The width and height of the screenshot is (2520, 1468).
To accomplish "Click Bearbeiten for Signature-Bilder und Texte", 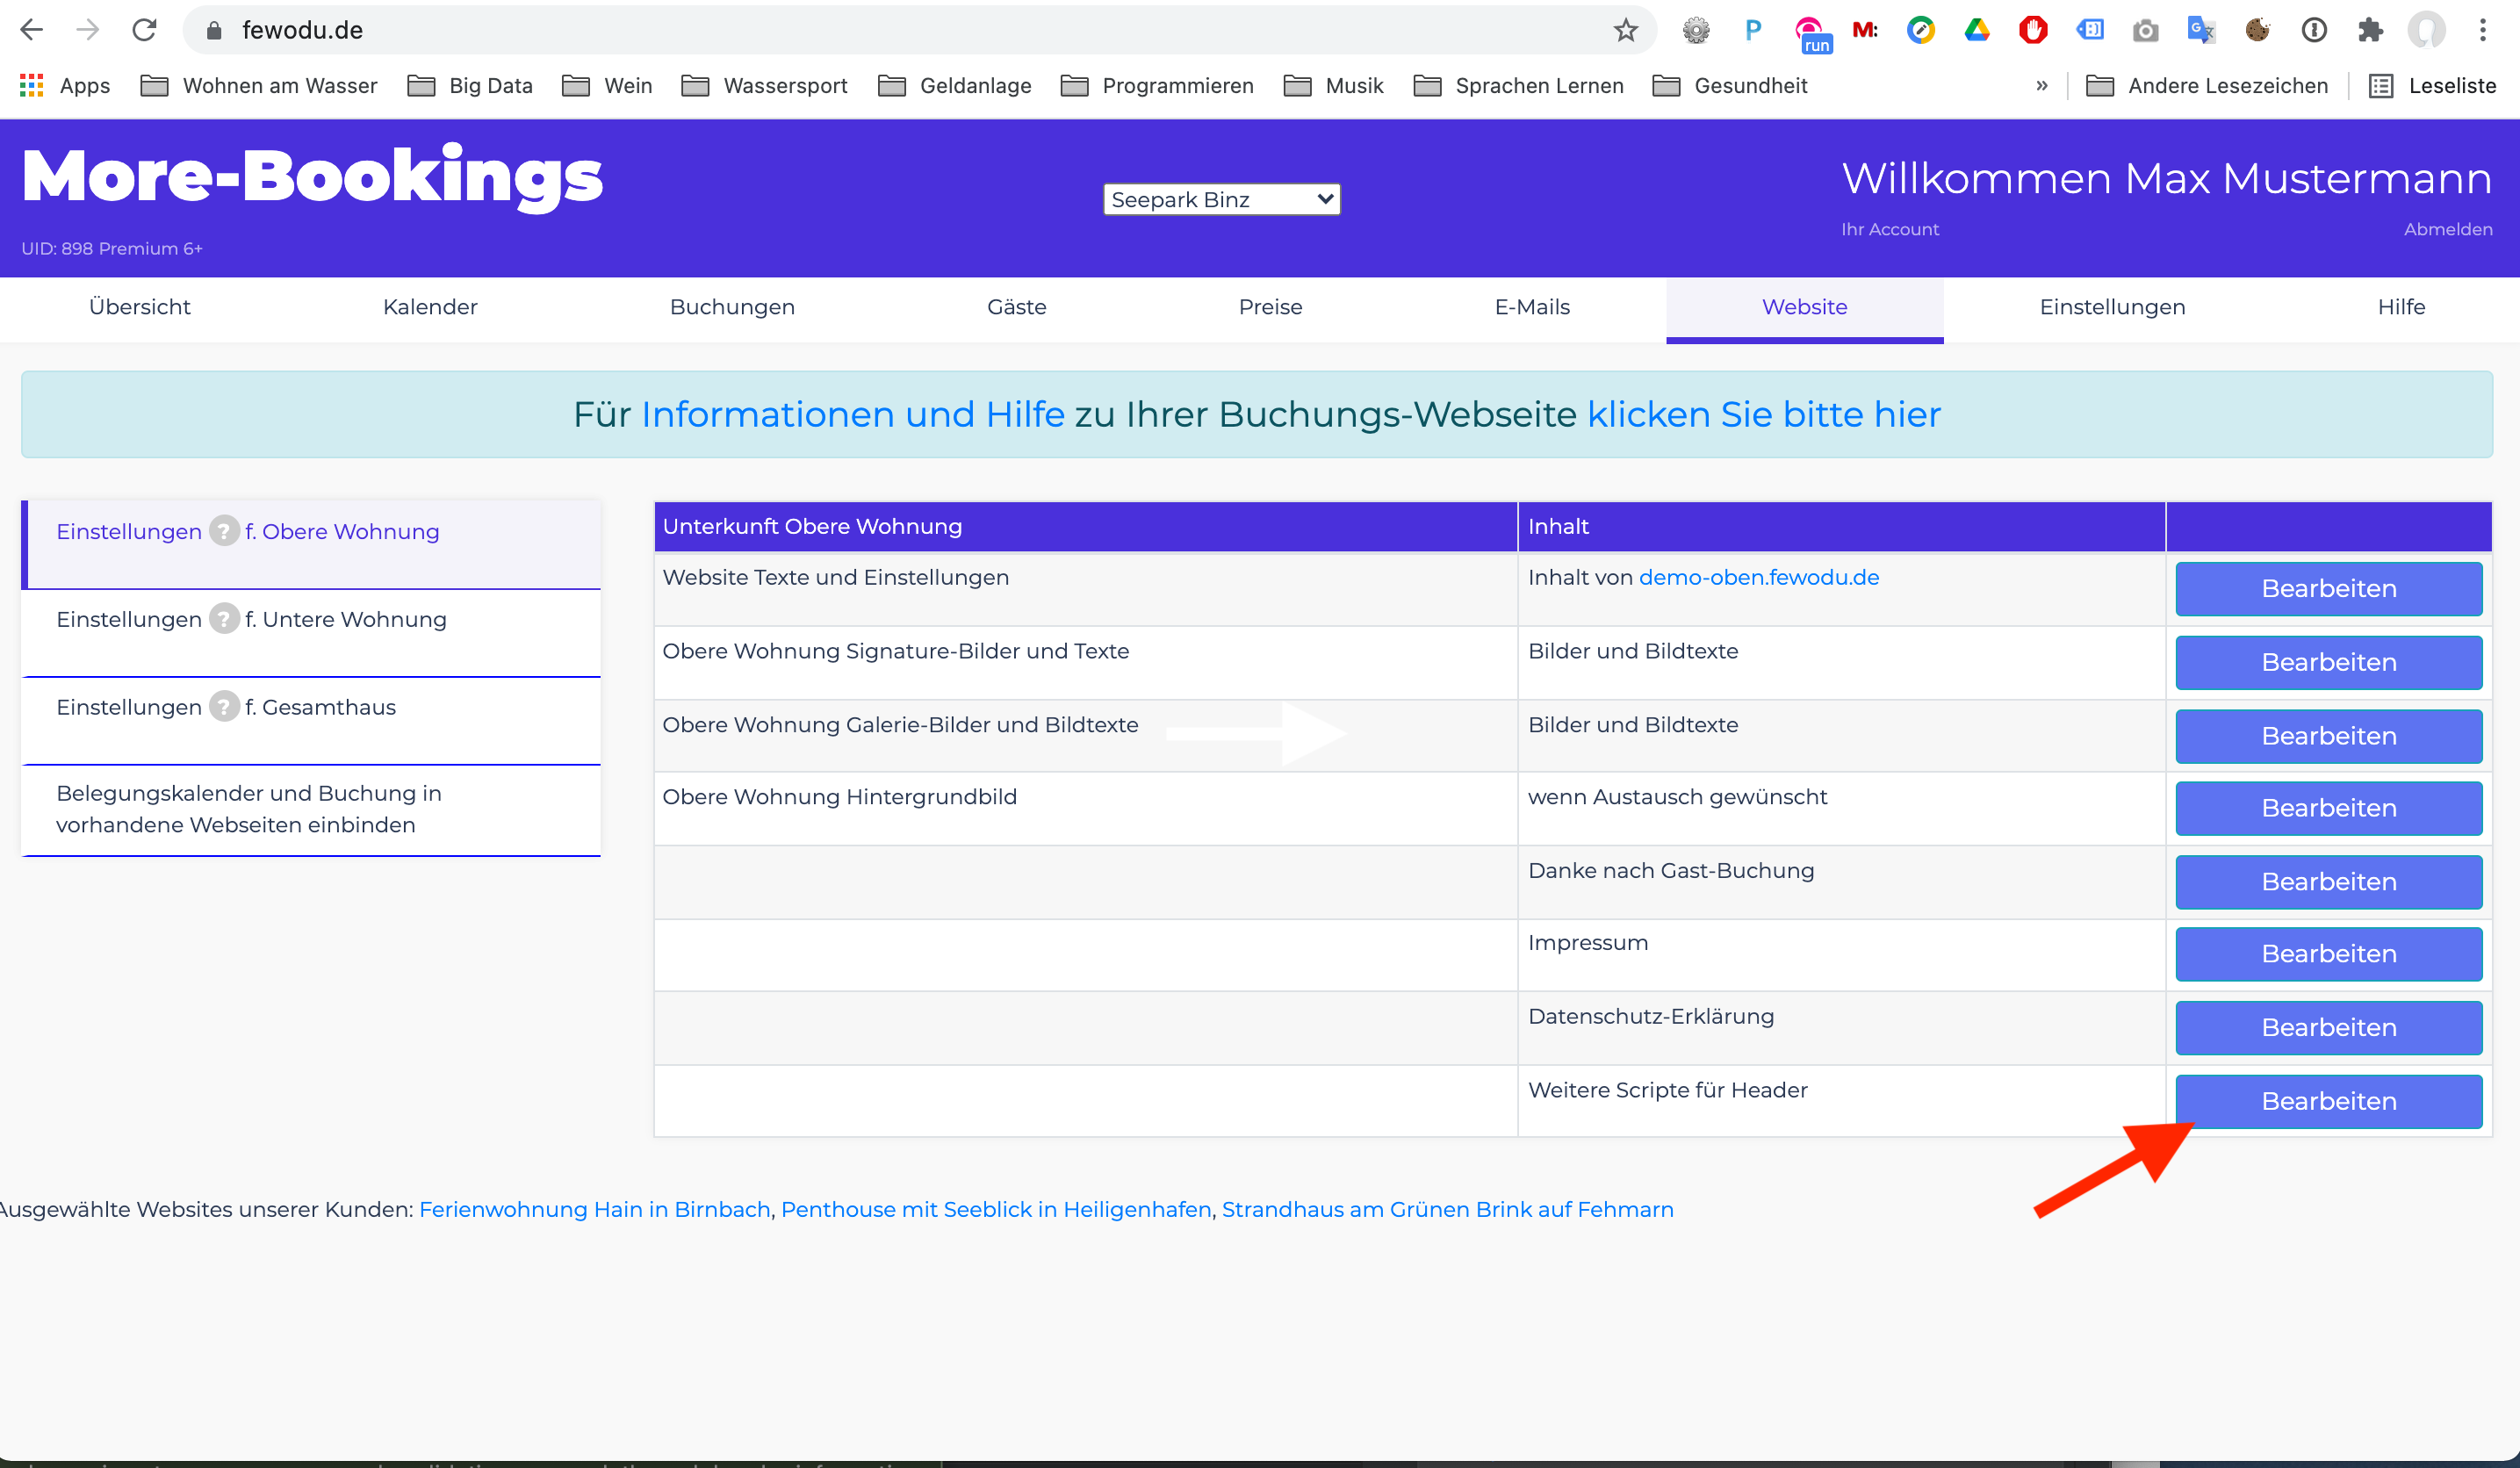I will pos(2328,663).
